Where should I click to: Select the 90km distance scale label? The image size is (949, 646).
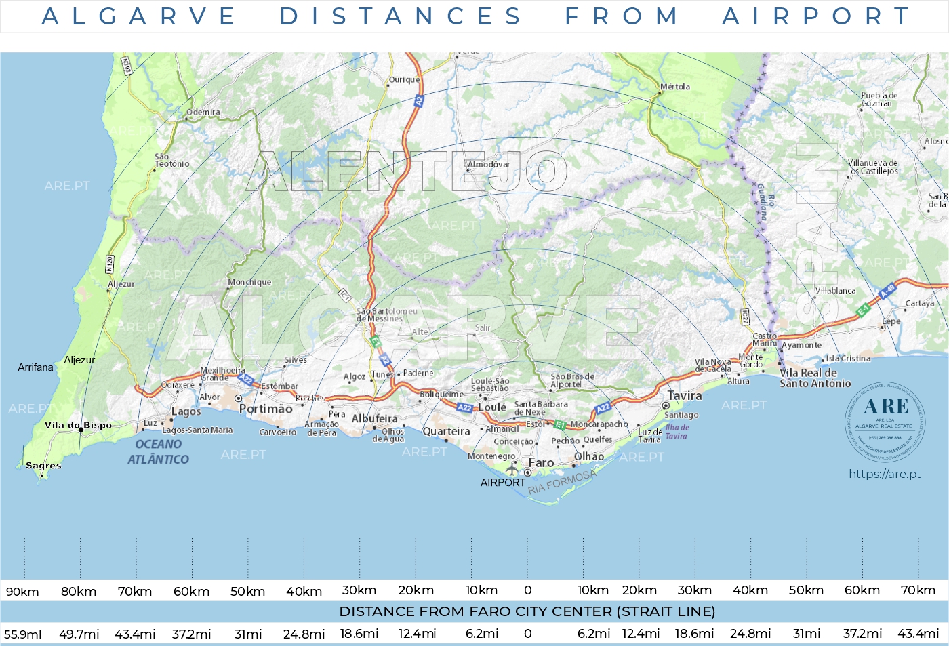22,590
